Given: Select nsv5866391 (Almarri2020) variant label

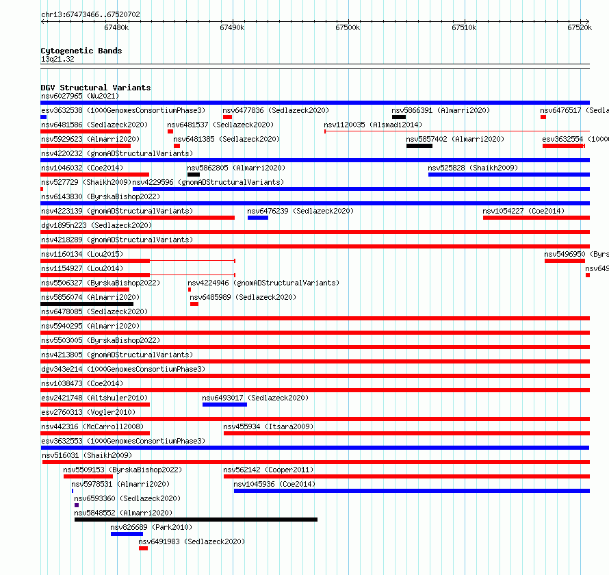Looking at the screenshot, I should coord(441,110).
